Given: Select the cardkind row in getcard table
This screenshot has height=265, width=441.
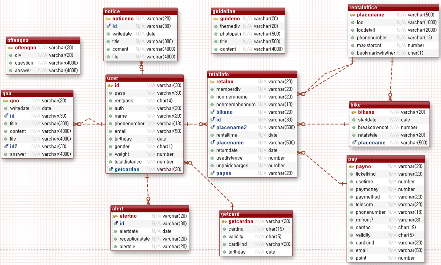Looking at the screenshot, I should tap(256, 244).
